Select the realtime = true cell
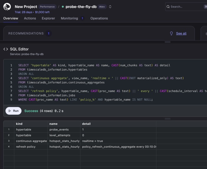 (118, 141)
